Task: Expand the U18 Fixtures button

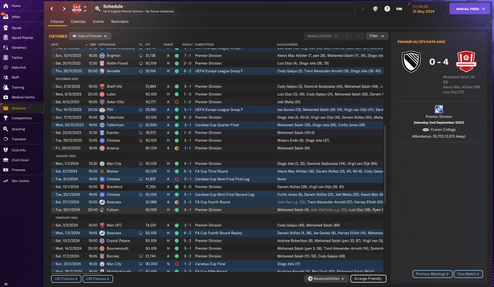Action: click(98, 279)
